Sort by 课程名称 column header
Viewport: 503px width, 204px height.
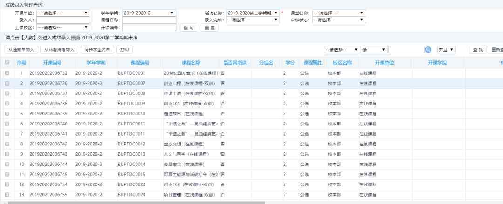pyautogui.click(x=191, y=62)
